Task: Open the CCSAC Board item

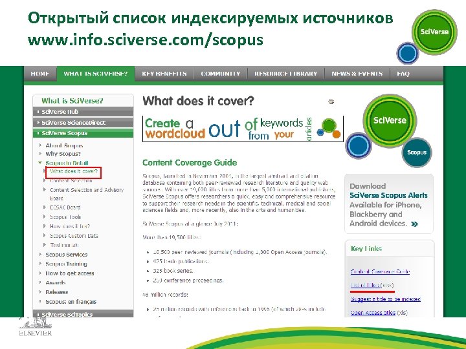Action: (65, 207)
